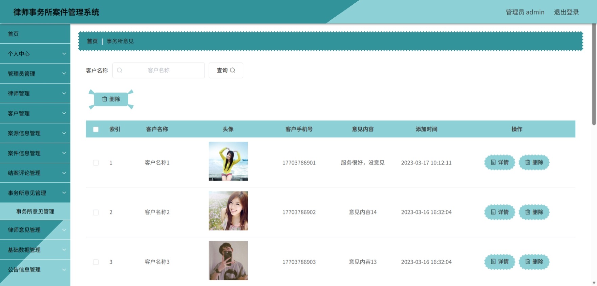Screen dimensions: 597x286
Task: Toggle the select-all checkbox in table header
Action: pos(96,129)
